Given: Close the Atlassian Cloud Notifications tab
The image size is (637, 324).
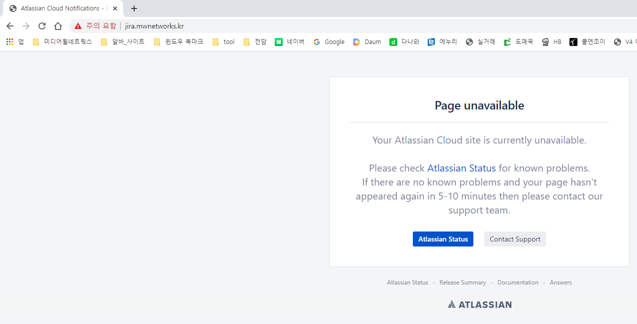Looking at the screenshot, I should point(115,8).
